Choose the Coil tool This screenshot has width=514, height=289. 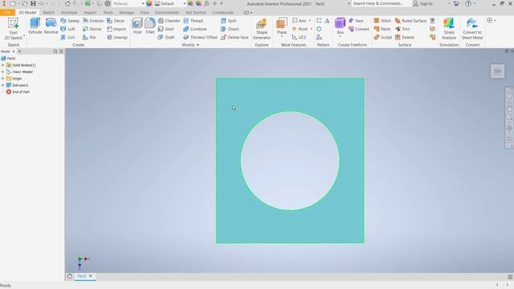tap(67, 38)
